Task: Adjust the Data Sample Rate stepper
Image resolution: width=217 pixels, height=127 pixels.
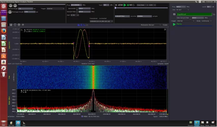Action: pos(190,18)
